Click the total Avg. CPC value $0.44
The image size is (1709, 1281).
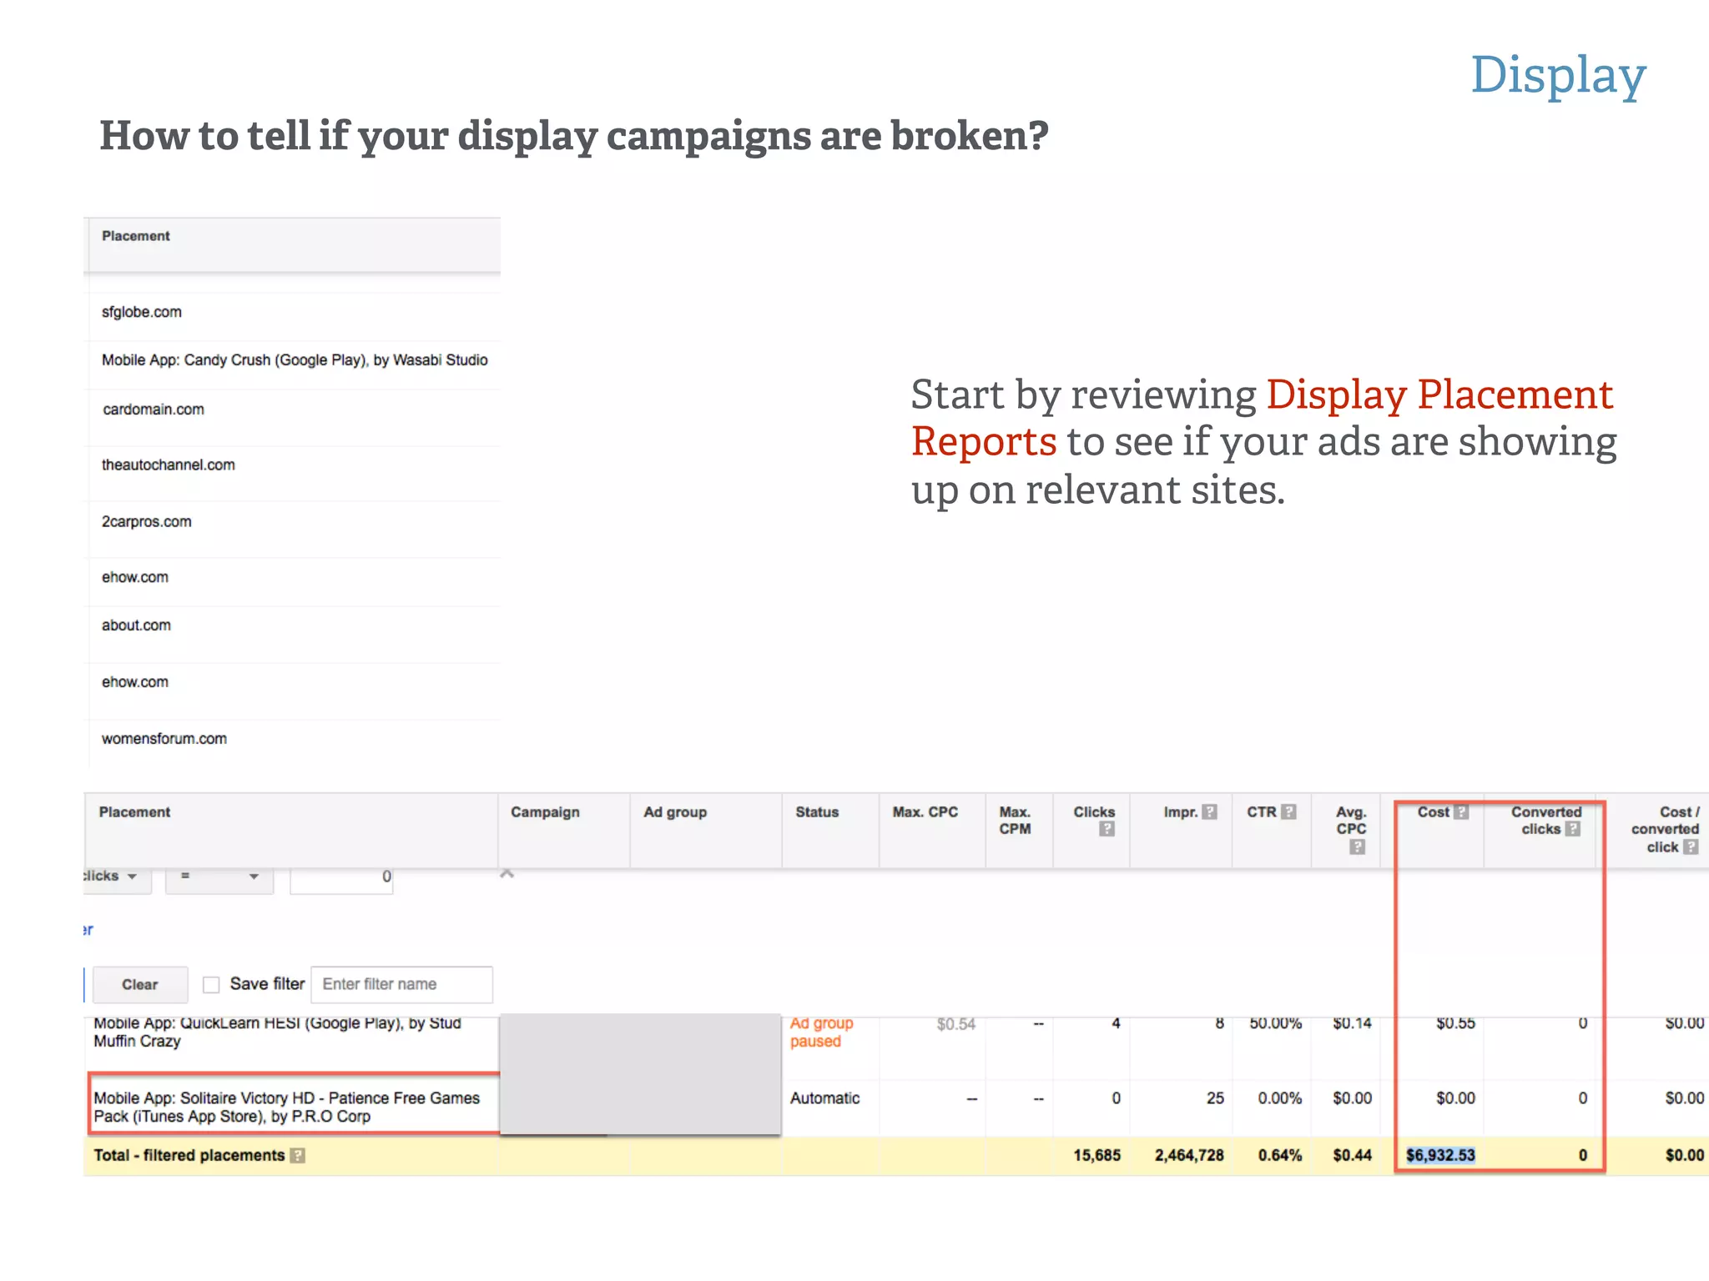pyautogui.click(x=1352, y=1155)
